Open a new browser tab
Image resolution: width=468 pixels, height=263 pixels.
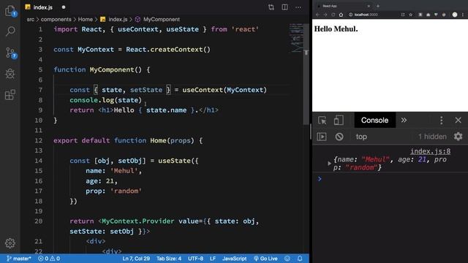378,6
